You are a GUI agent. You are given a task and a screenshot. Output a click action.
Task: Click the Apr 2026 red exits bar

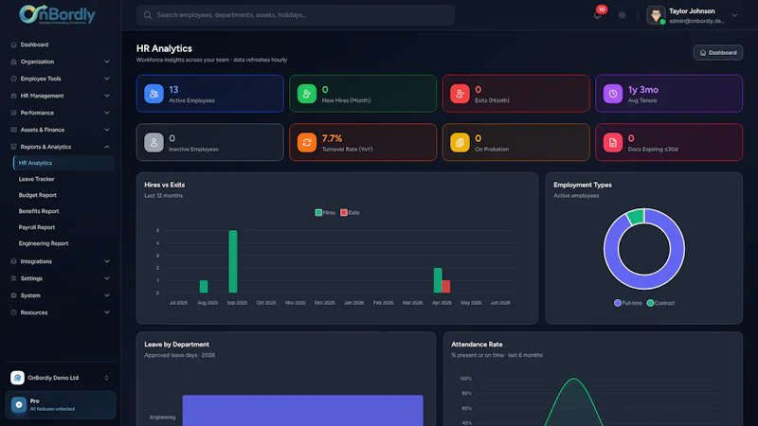445,287
